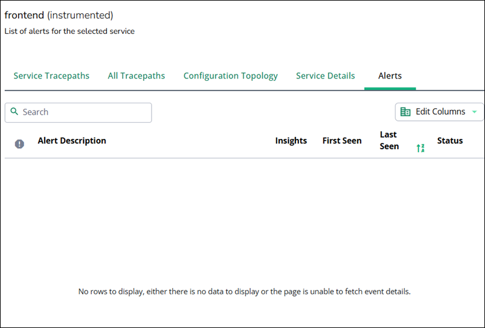Screen dimensions: 485x328
Task: Click the Last Seen column header text
Action: tap(389, 140)
